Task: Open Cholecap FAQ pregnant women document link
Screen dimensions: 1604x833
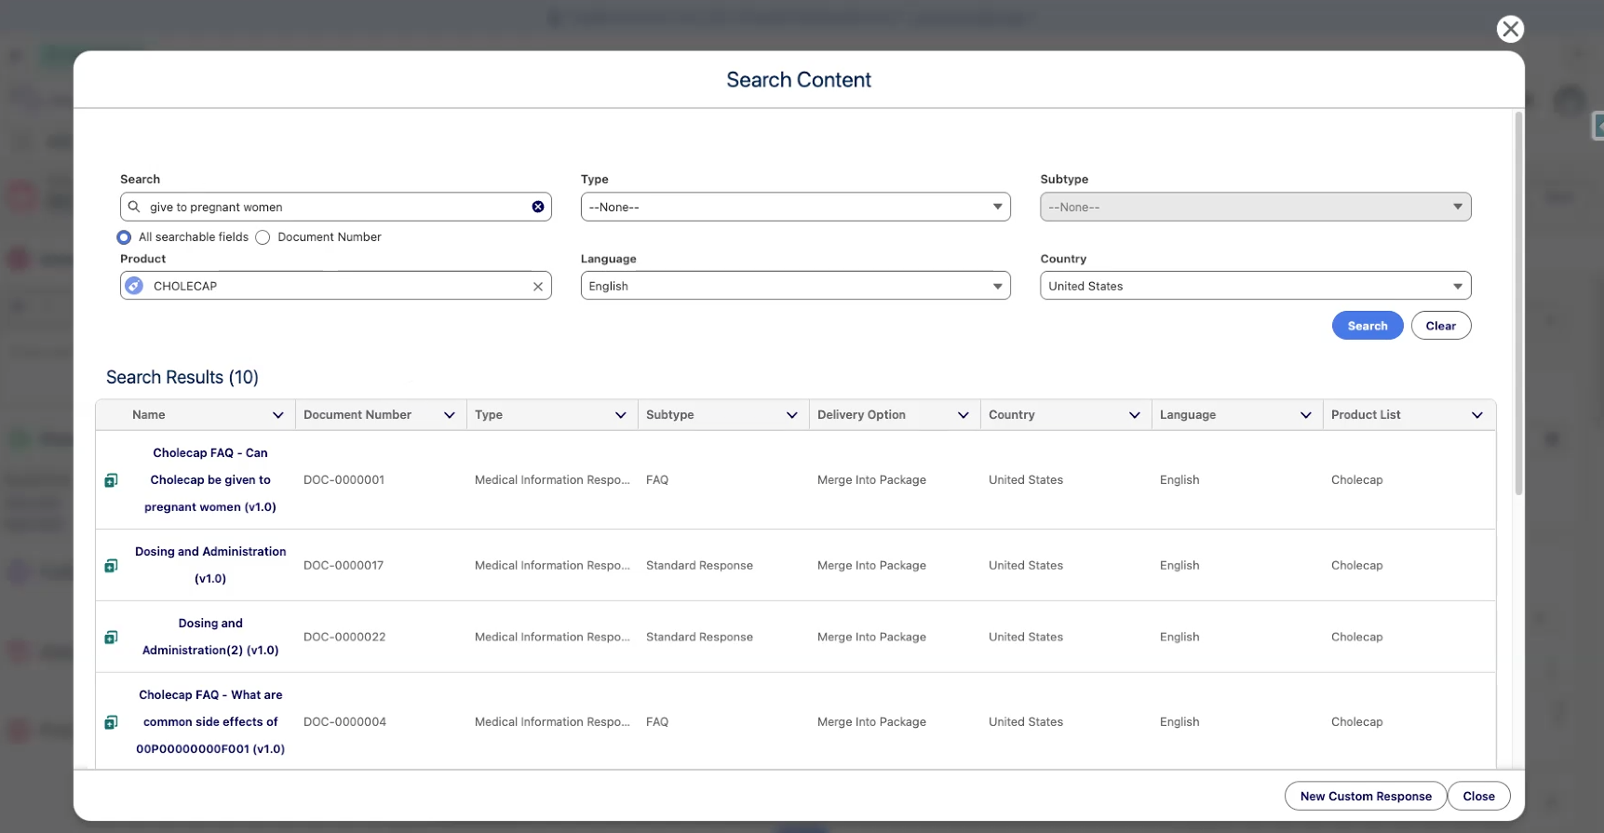Action: coord(210,480)
